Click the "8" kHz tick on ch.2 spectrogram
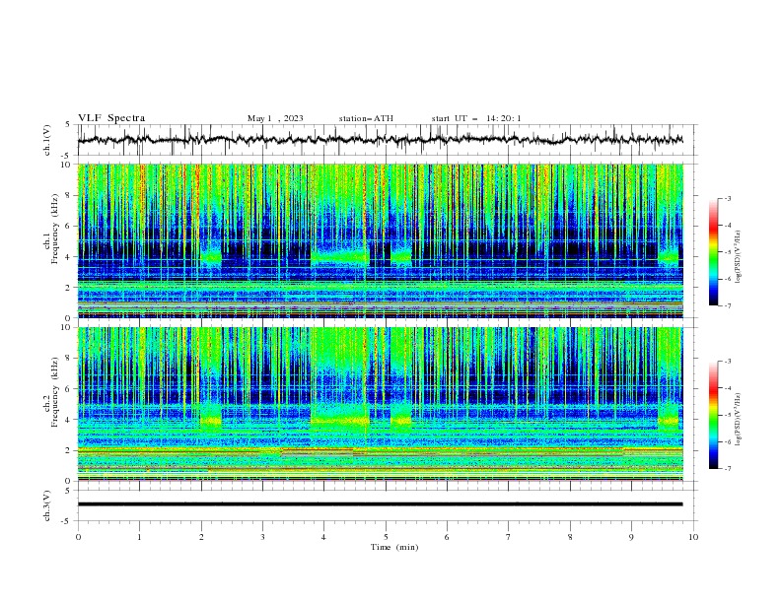 click(69, 359)
